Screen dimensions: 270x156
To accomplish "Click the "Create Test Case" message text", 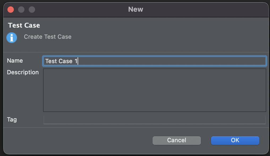I will click(48, 37).
